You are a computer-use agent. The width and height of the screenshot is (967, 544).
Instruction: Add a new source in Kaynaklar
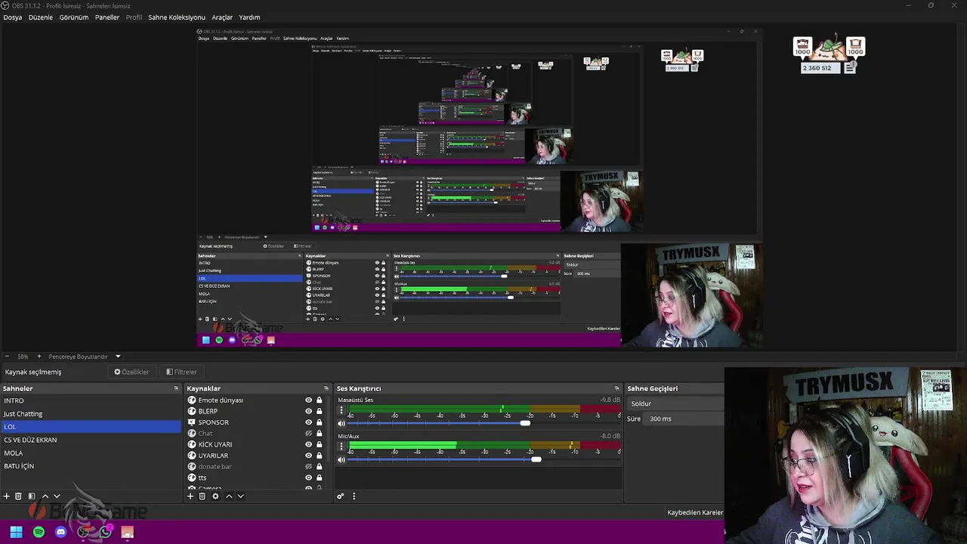click(190, 496)
